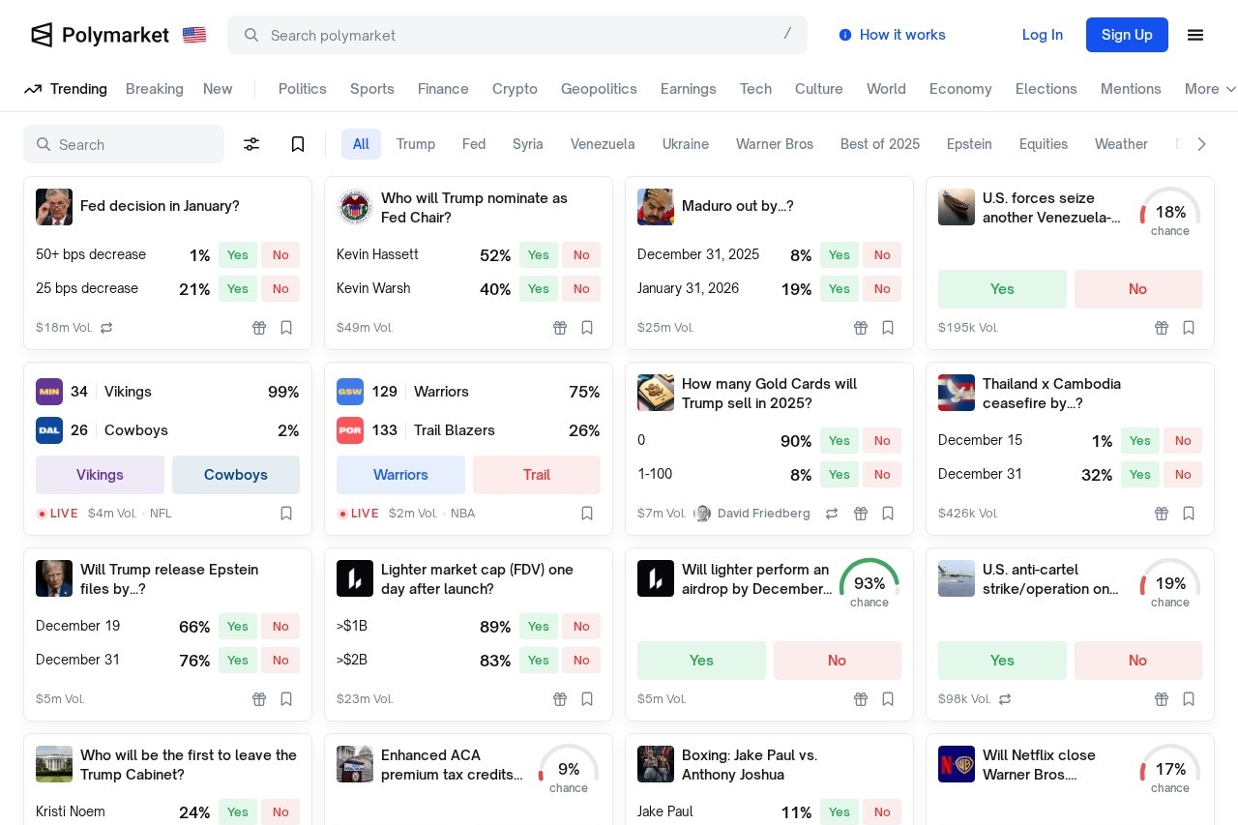The height and width of the screenshot is (825, 1238).
Task: Buy Yes on 25 bps decrease
Action: point(238,289)
